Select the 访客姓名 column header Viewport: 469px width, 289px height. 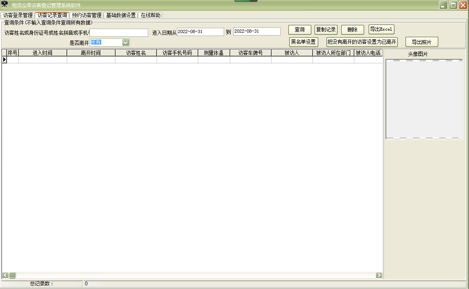tap(136, 53)
